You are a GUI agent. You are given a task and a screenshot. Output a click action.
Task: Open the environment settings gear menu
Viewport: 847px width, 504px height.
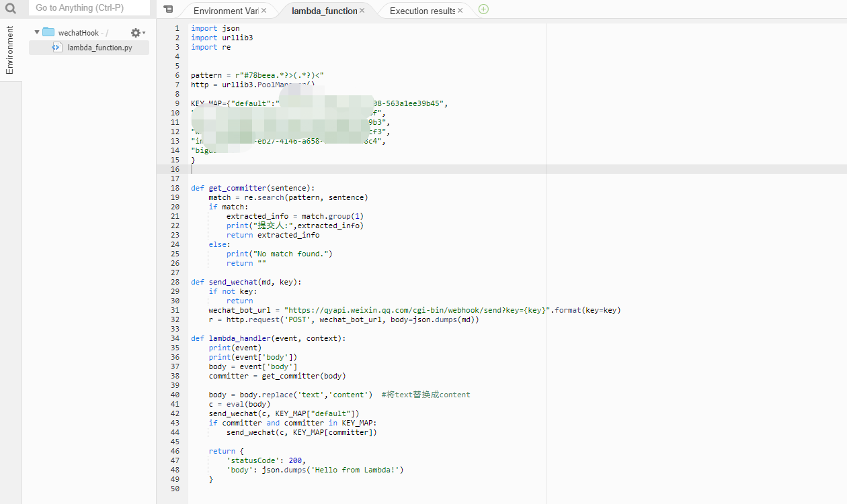click(137, 33)
